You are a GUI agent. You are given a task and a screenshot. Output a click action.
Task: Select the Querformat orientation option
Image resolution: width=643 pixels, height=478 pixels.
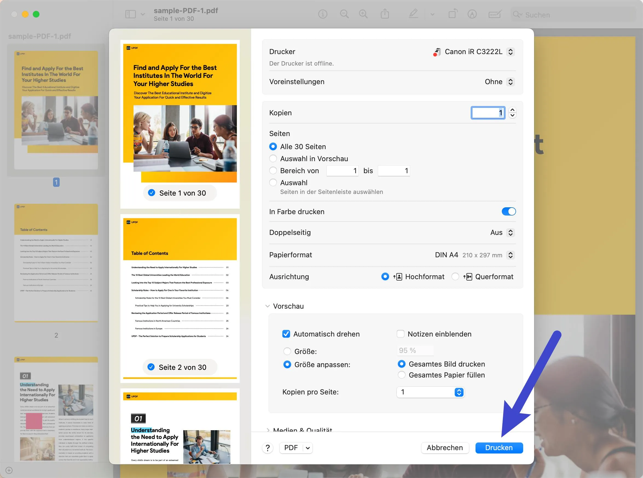(455, 277)
